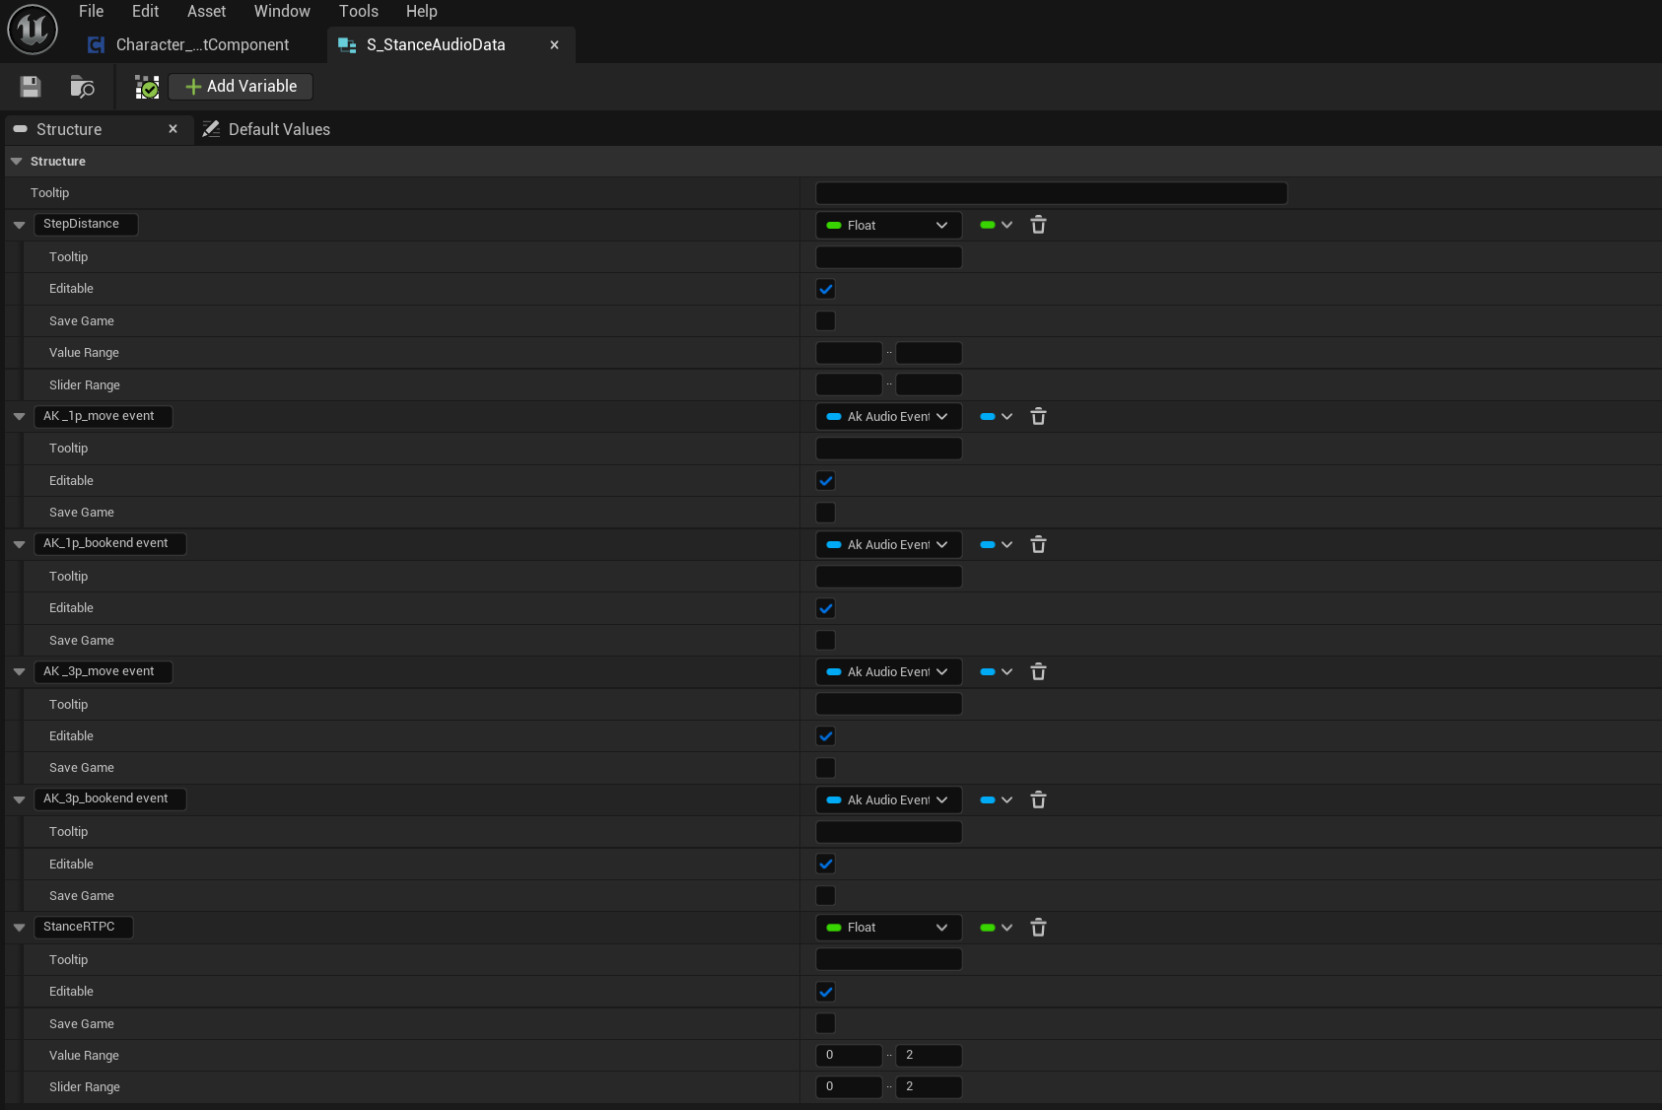Collapse the top Structure category
Screen dimensions: 1662x1110
pos(16,161)
